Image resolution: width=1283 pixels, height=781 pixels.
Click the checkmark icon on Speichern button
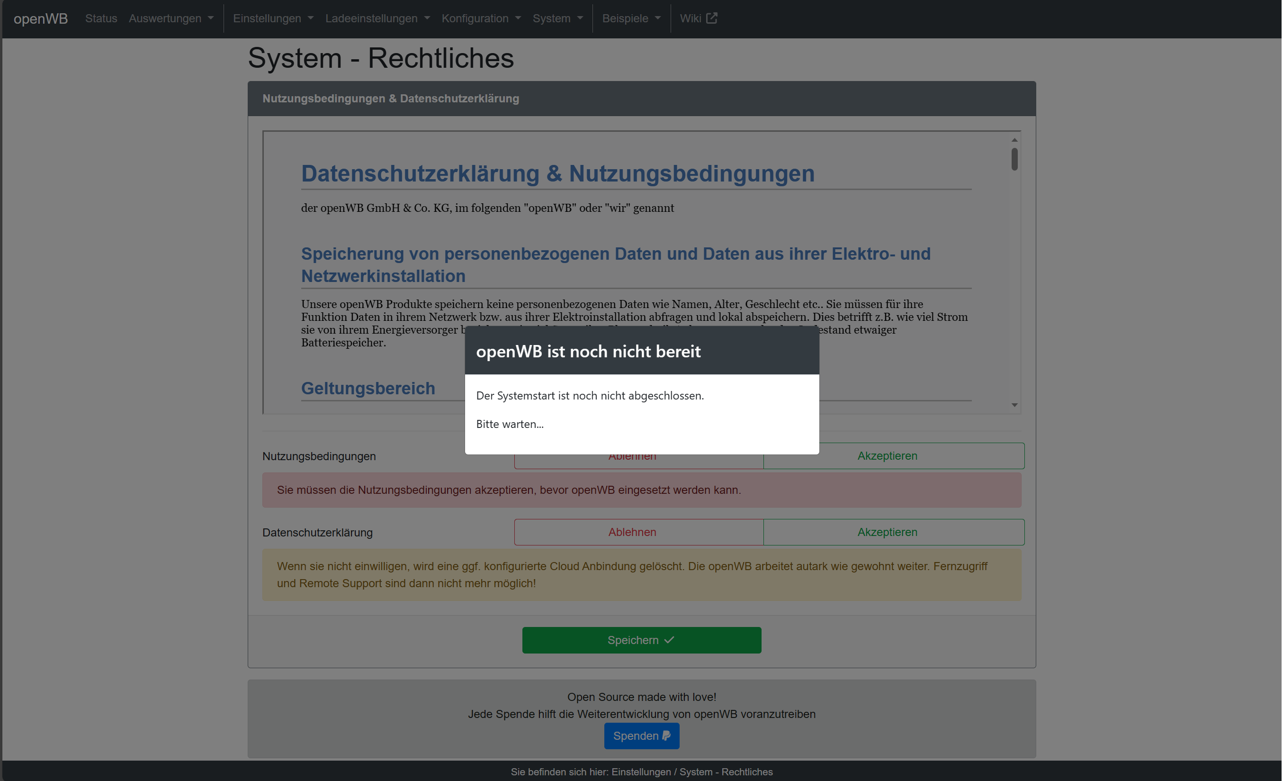pyautogui.click(x=670, y=640)
